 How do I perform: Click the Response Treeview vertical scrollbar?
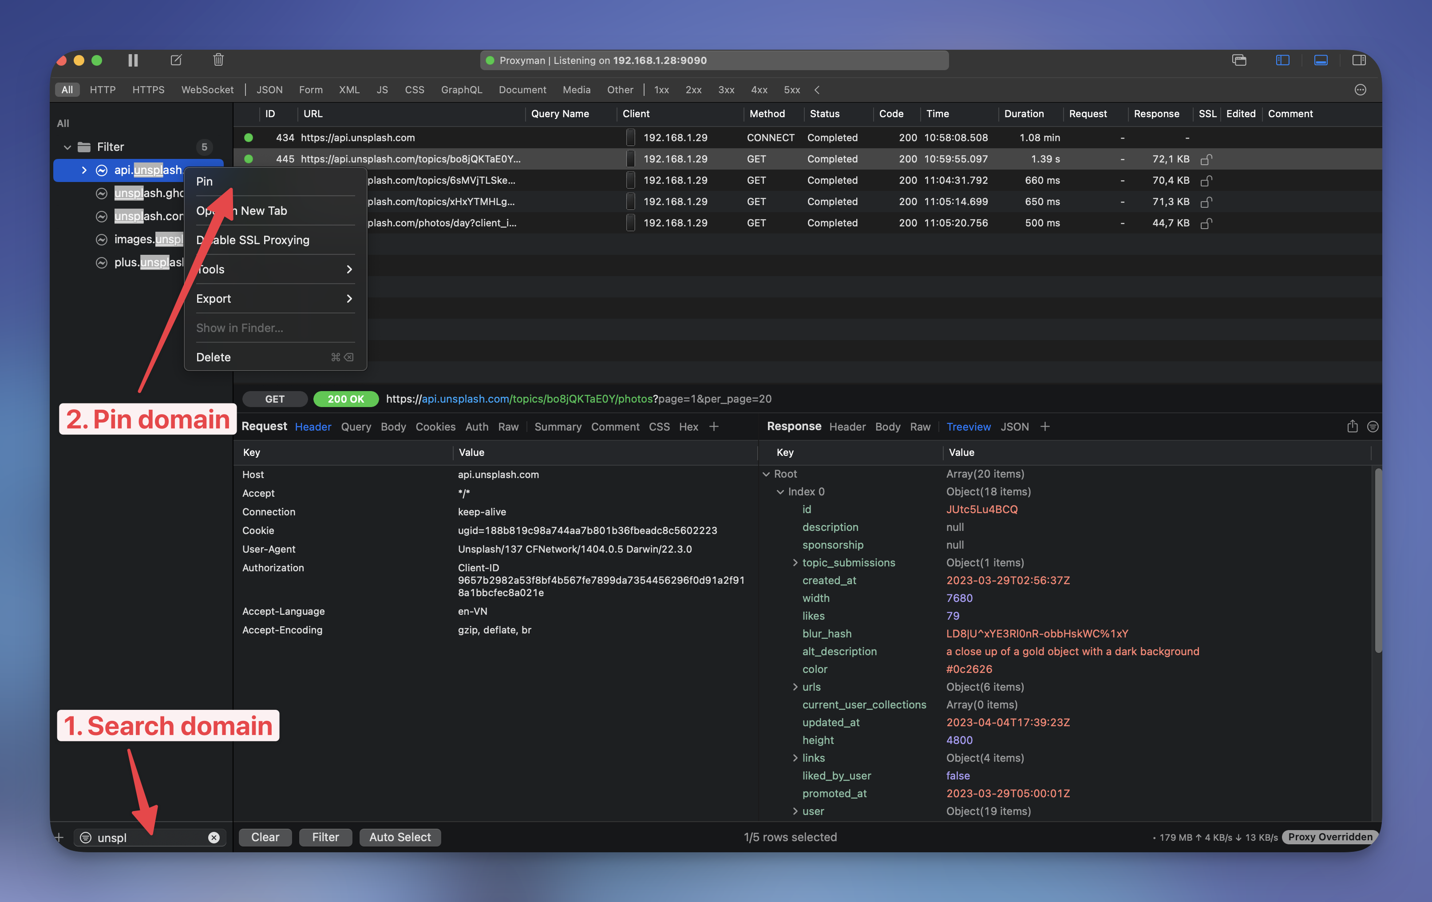pyautogui.click(x=1377, y=560)
